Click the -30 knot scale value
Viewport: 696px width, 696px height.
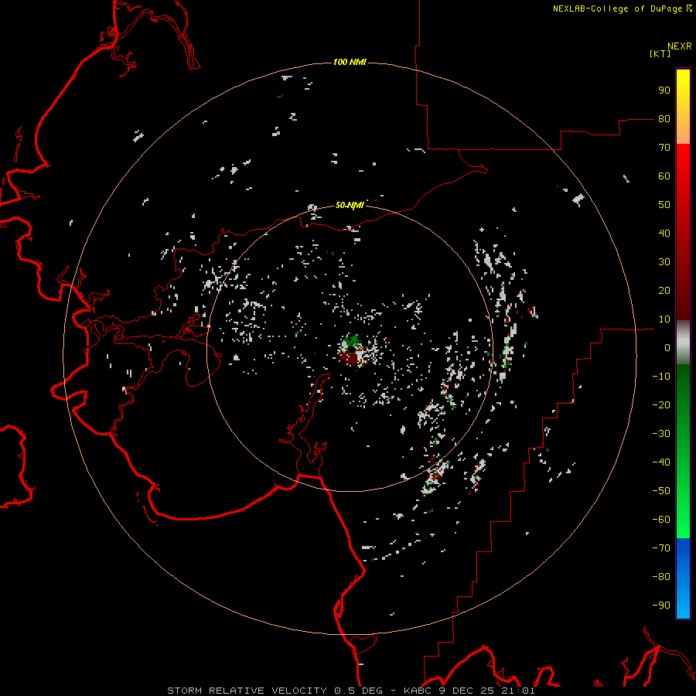coord(661,434)
